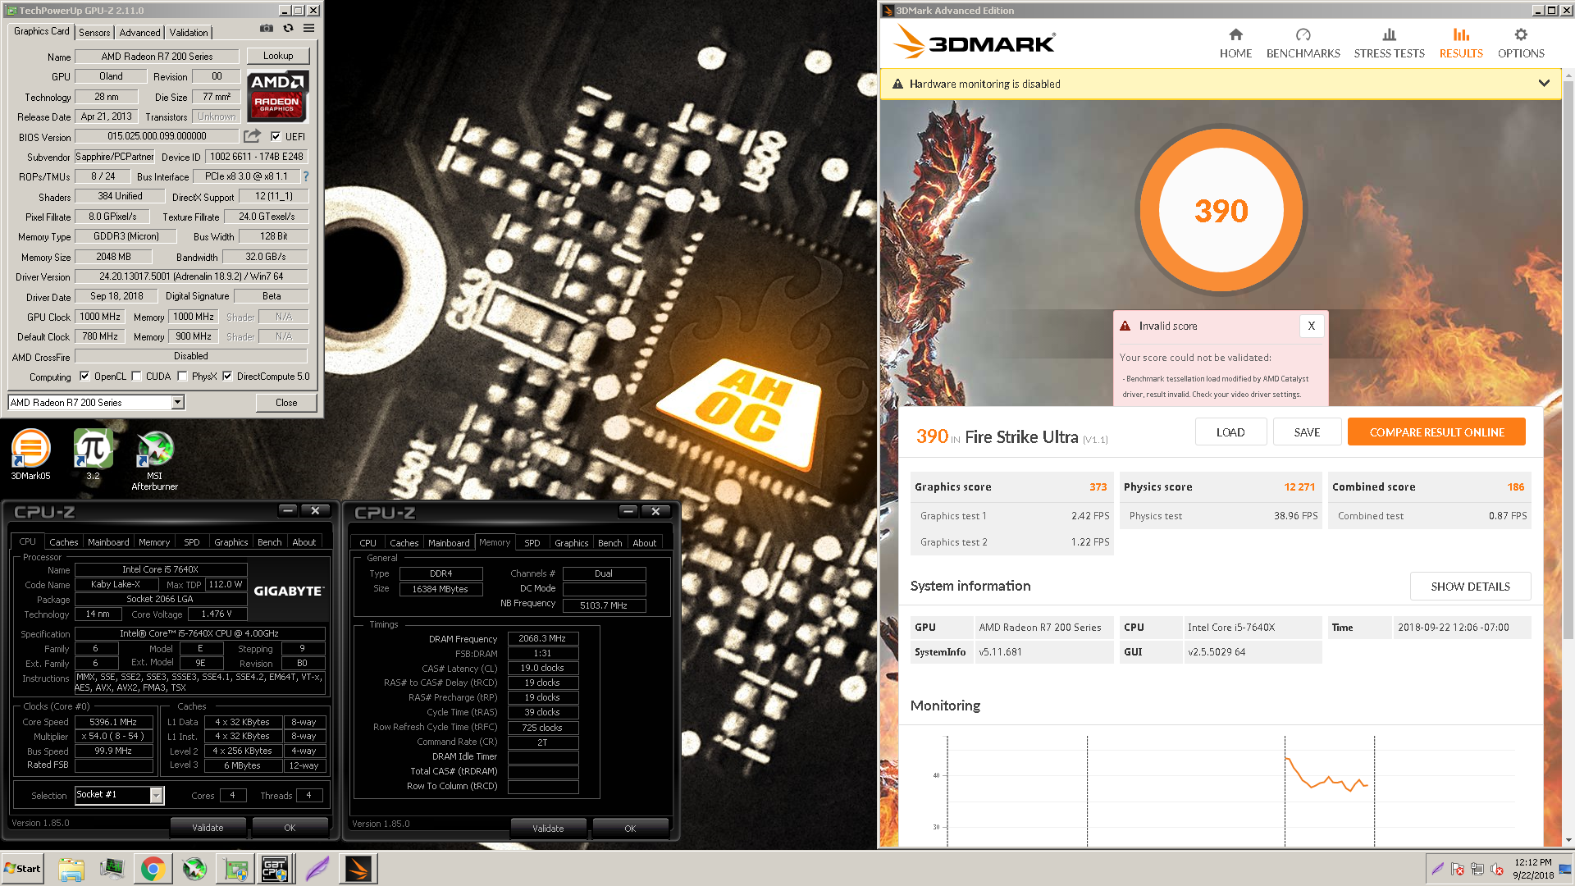
Task: Open the Mainboard tab in the left CPU-Z window
Action: click(x=108, y=542)
